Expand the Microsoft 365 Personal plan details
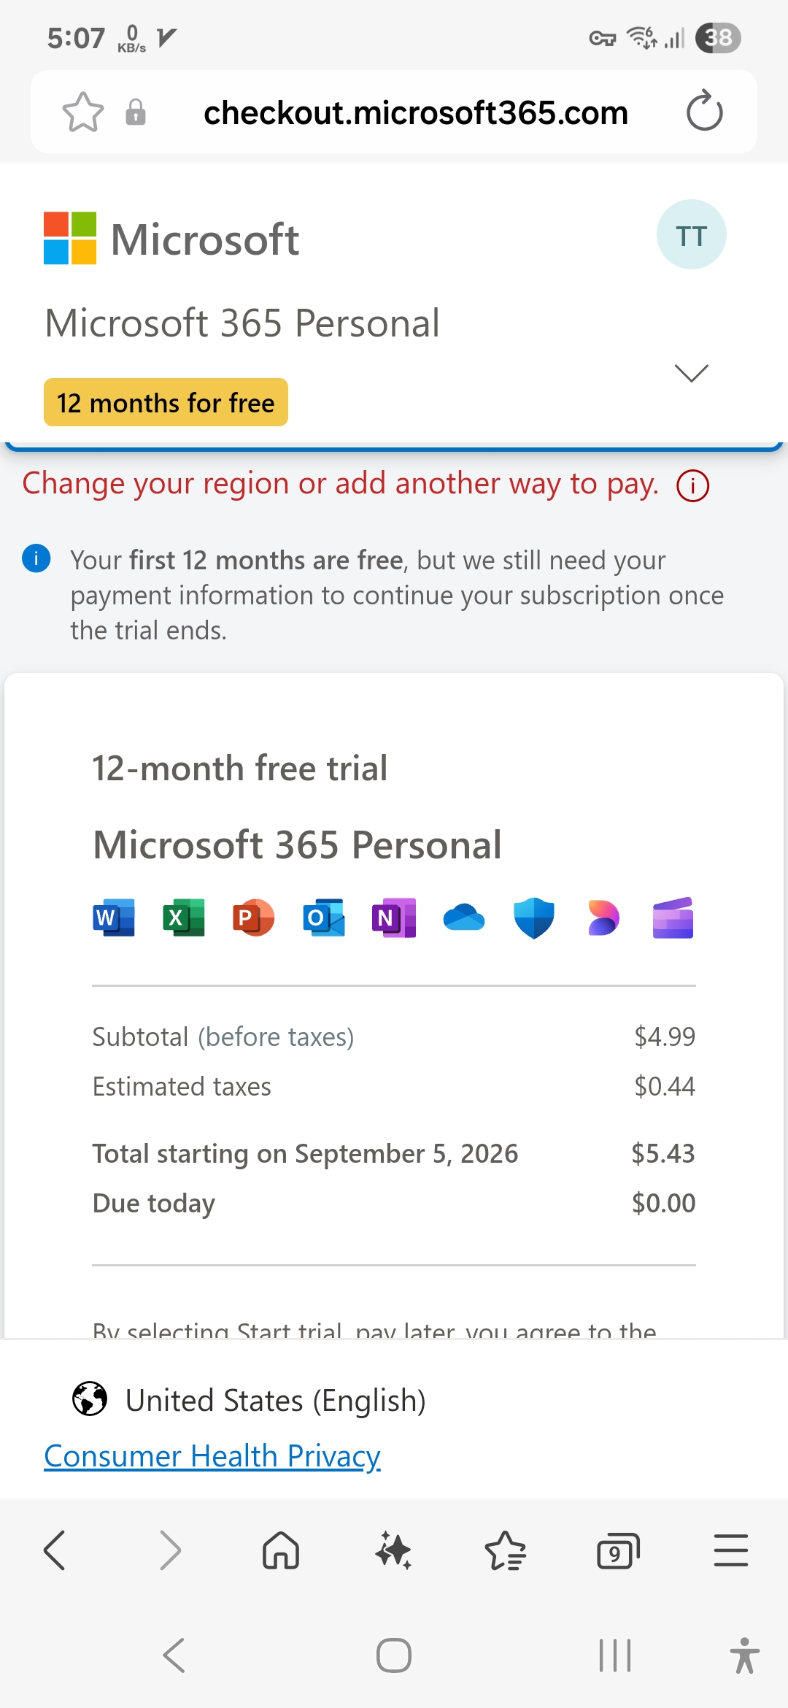 pyautogui.click(x=691, y=373)
